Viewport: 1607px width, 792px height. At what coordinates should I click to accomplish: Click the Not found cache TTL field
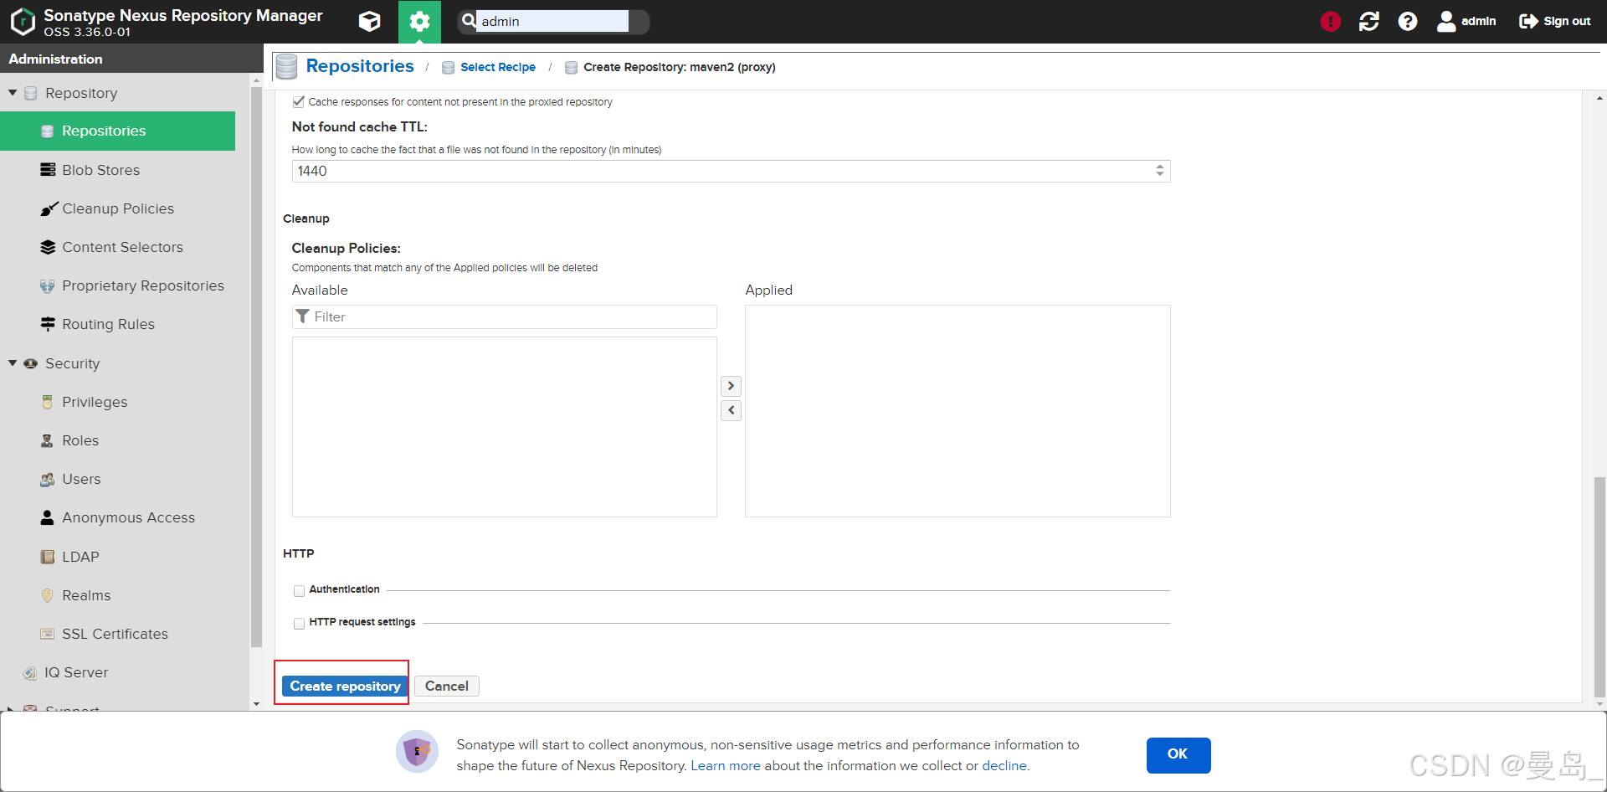pyautogui.click(x=731, y=171)
